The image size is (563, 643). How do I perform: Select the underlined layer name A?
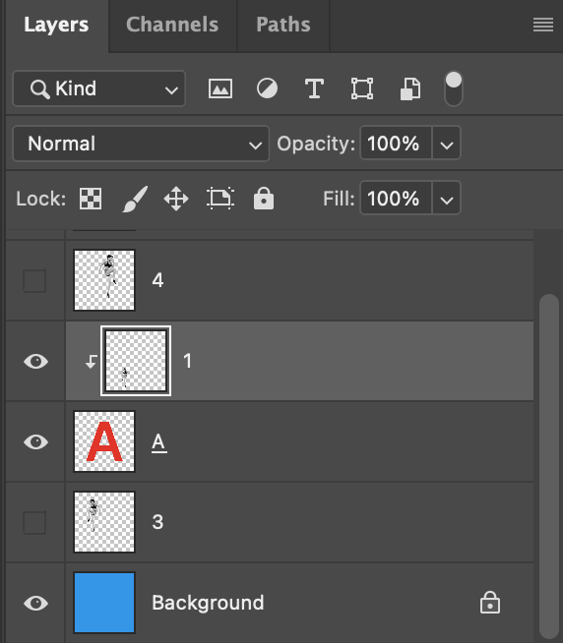point(158,442)
